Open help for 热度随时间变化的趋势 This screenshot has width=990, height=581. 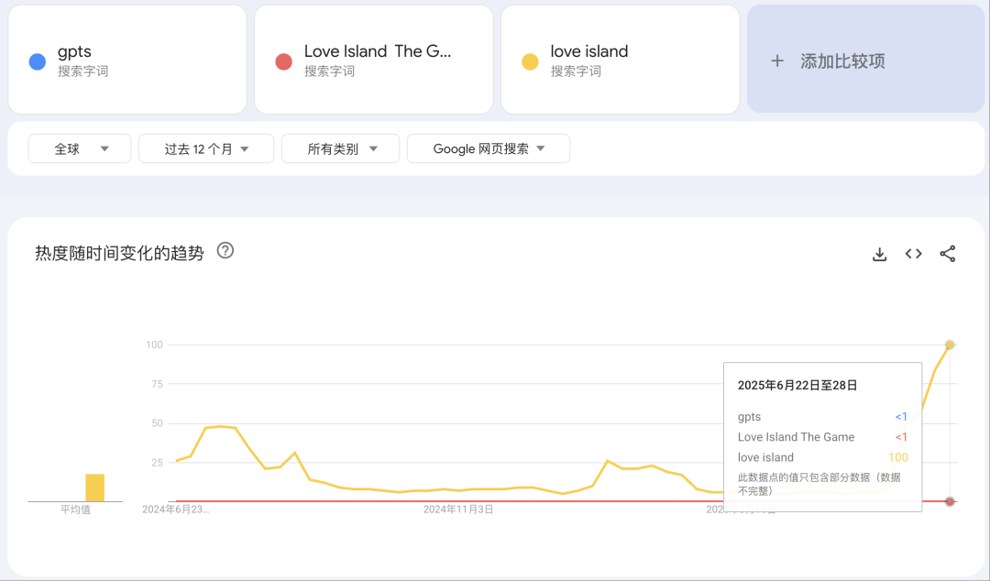pos(225,251)
